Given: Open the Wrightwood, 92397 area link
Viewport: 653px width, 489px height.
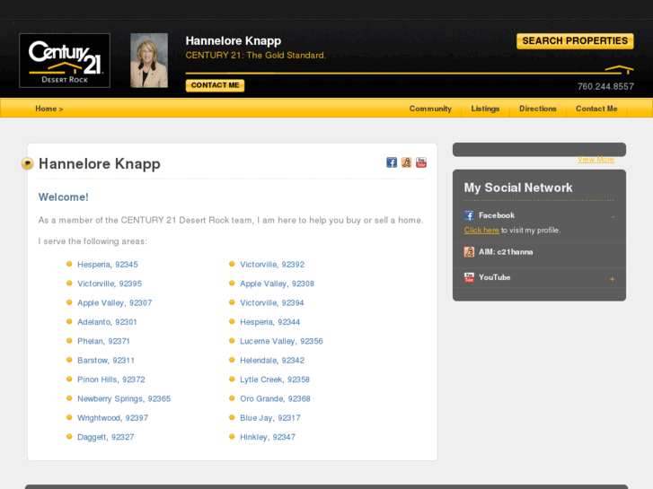Looking at the screenshot, I should pyautogui.click(x=113, y=418).
